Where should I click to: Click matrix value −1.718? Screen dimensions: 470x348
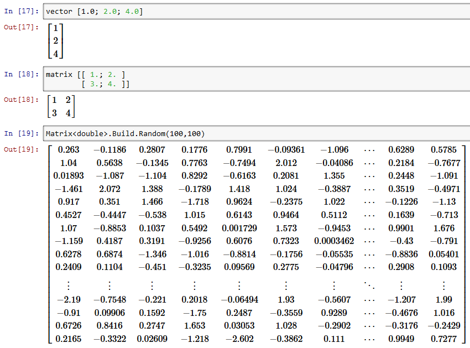195,202
